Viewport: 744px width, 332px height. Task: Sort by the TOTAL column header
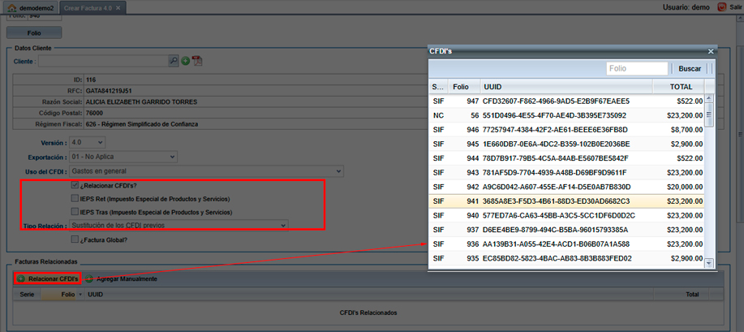coord(681,87)
